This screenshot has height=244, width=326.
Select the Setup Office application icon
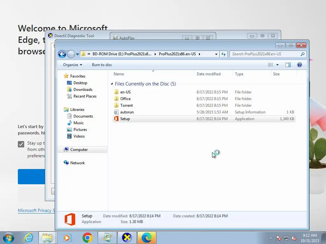point(117,119)
